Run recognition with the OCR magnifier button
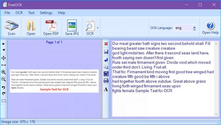 90,28
